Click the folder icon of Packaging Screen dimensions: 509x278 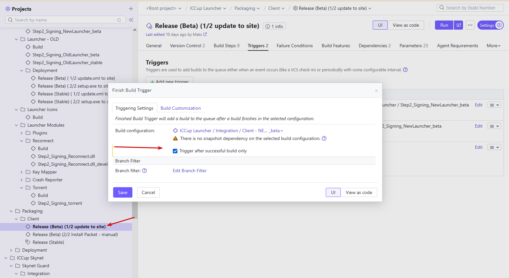point(18,211)
